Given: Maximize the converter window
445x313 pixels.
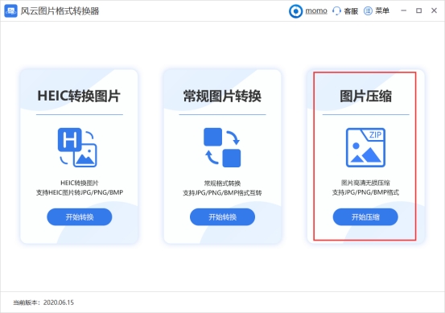Looking at the screenshot, I should click(419, 10).
